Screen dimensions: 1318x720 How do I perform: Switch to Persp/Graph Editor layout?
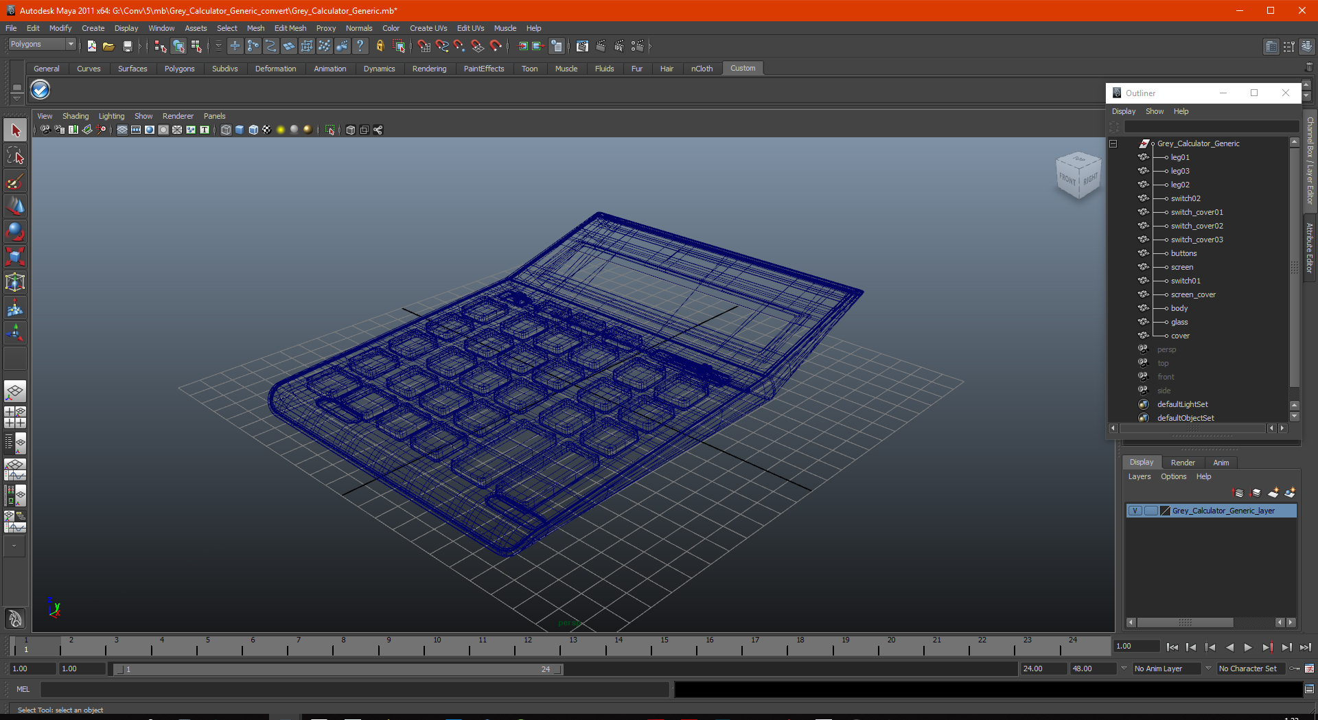tap(15, 469)
